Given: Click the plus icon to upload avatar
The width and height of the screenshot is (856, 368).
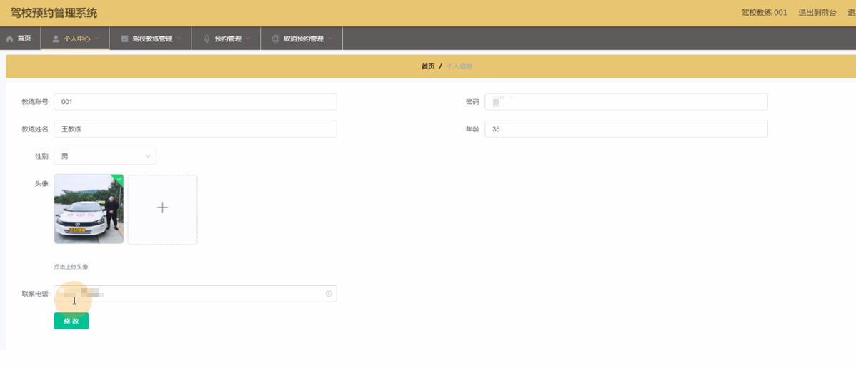Looking at the screenshot, I should coord(162,207).
